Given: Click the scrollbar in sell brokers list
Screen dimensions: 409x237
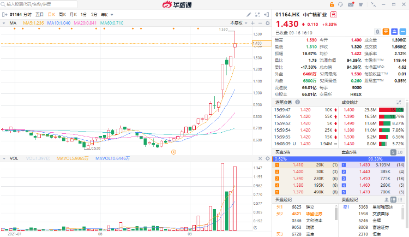Looking at the screenshot, I should point(403,213).
